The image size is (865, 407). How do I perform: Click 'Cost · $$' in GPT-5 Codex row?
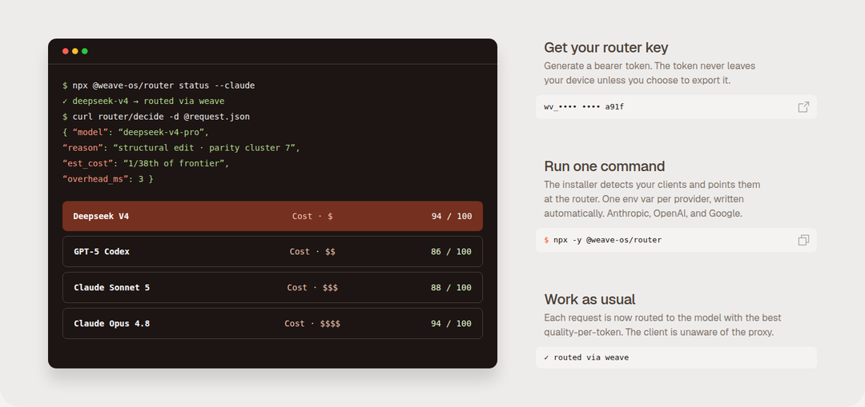[x=312, y=252]
